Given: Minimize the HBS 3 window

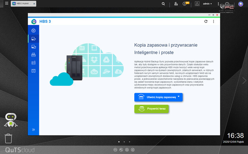Looking at the screenshot, I should 209,15.
